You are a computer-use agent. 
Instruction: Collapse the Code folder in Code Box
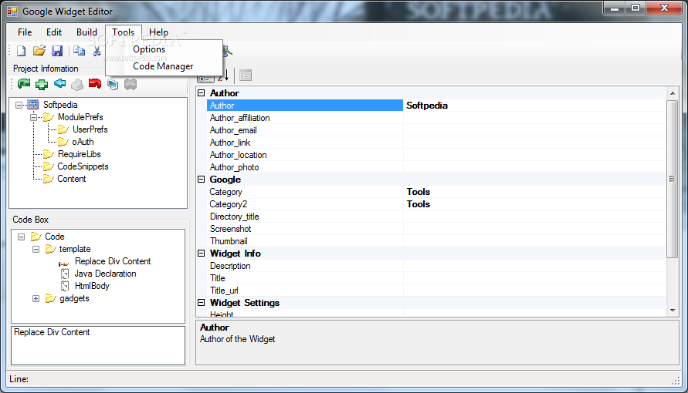tap(21, 237)
